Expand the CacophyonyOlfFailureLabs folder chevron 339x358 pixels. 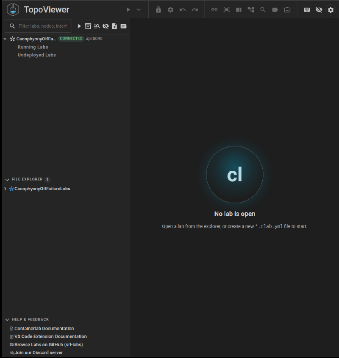tap(5, 189)
